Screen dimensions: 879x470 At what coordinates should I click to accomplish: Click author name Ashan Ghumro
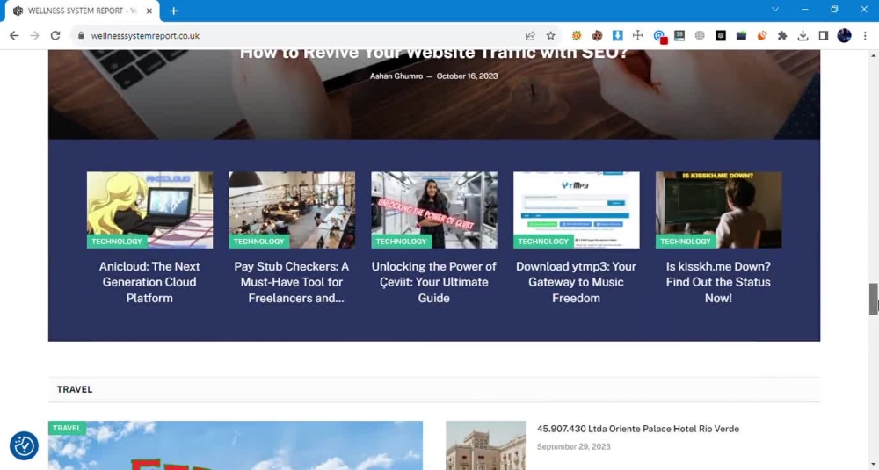396,76
